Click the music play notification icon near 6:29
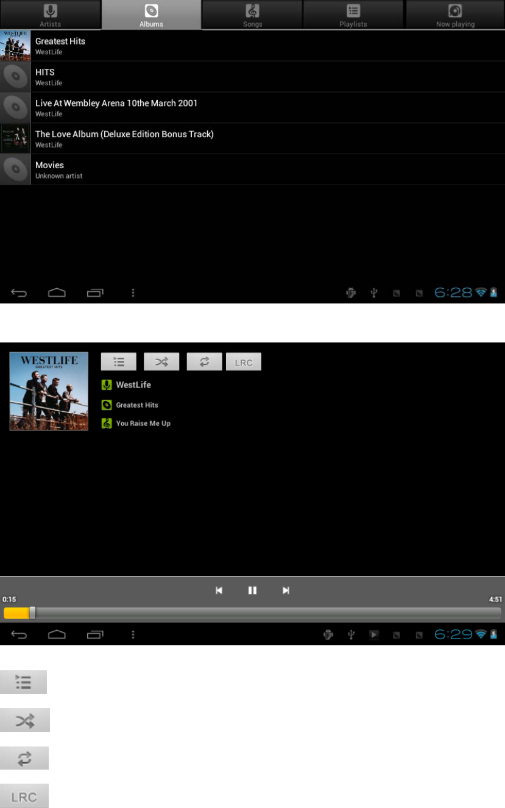505x808 pixels. 374,635
